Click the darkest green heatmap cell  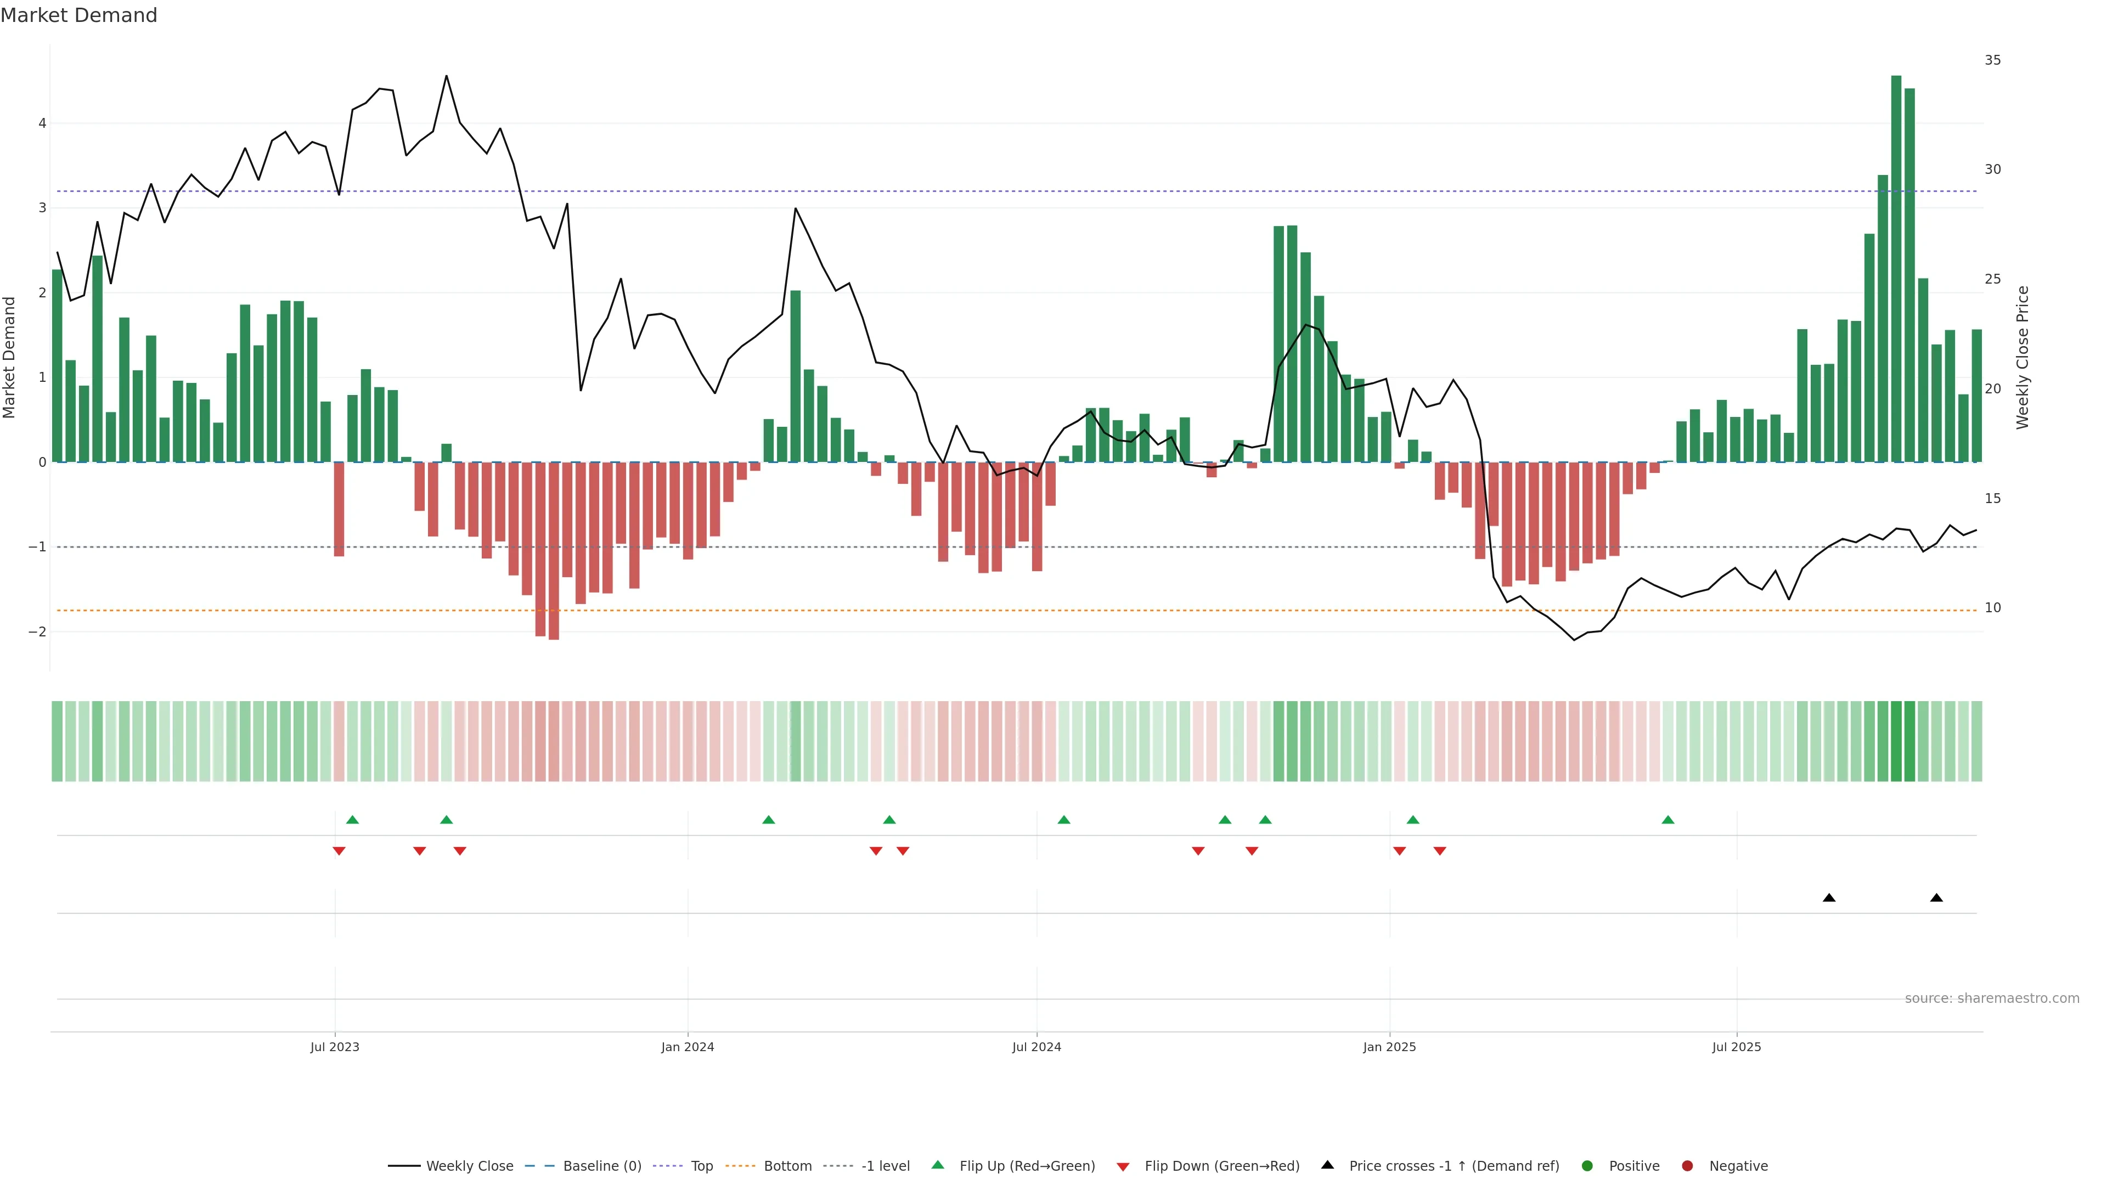click(1896, 741)
